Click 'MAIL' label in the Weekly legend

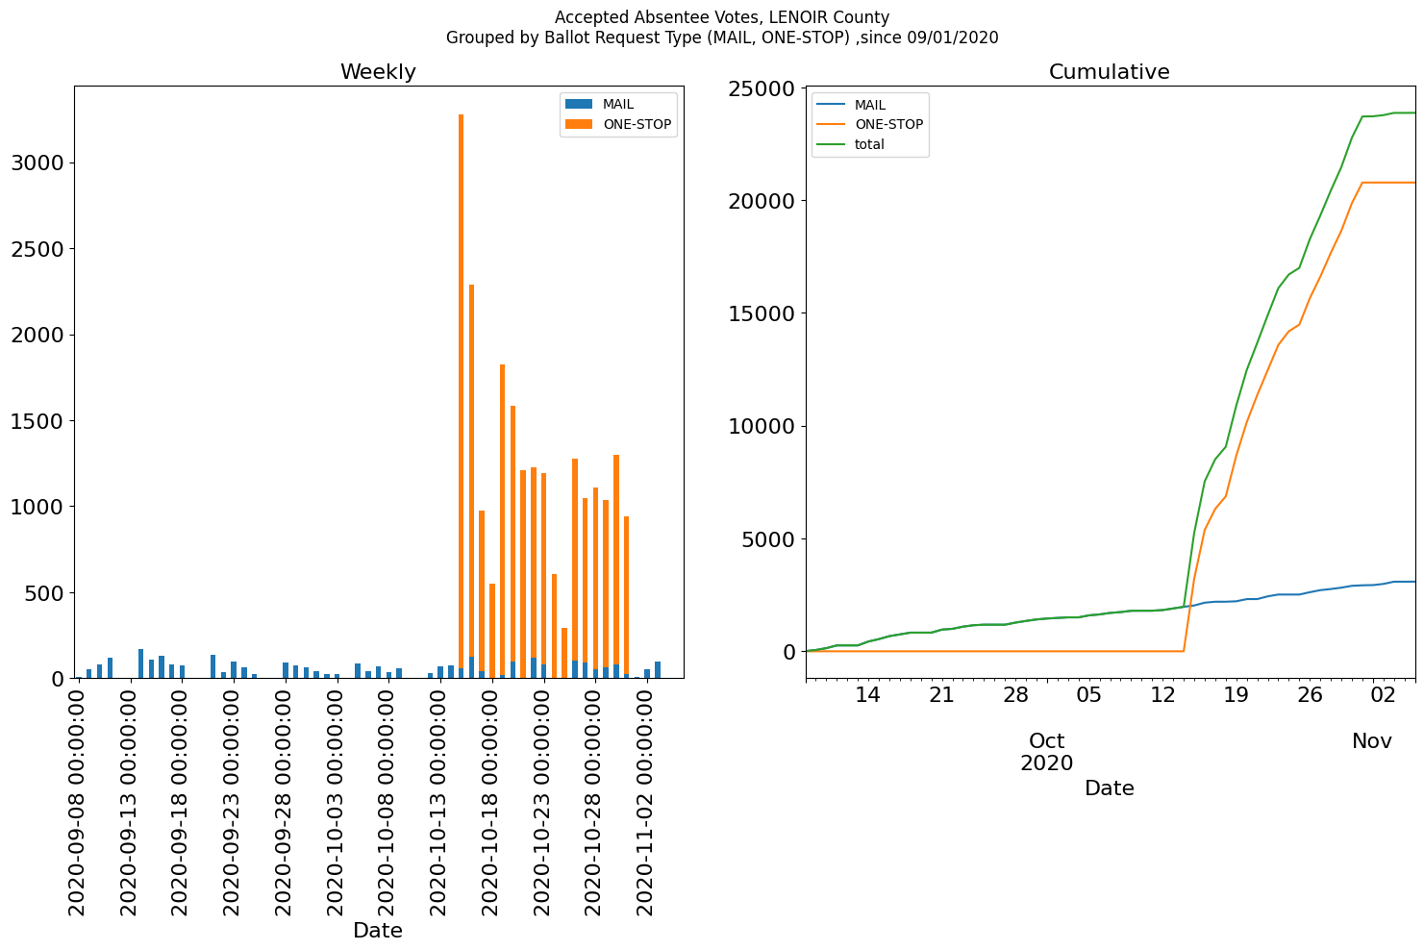[618, 105]
